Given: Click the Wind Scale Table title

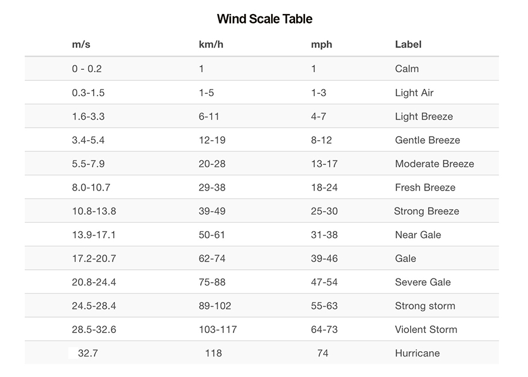Looking at the screenshot, I should pyautogui.click(x=265, y=19).
